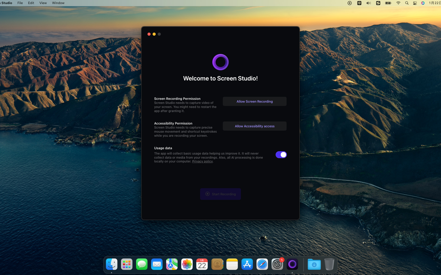Open the input source switcher in menu bar
Viewport: 441px width, 275px height.
[x=359, y=3]
